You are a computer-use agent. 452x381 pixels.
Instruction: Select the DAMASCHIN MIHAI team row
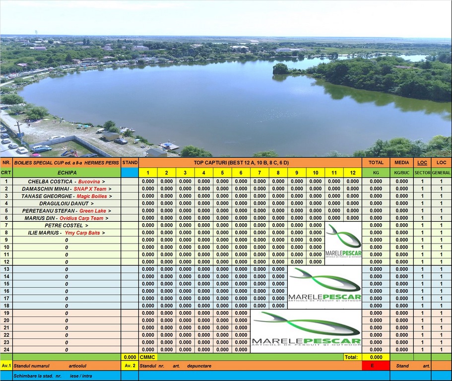(x=66, y=189)
